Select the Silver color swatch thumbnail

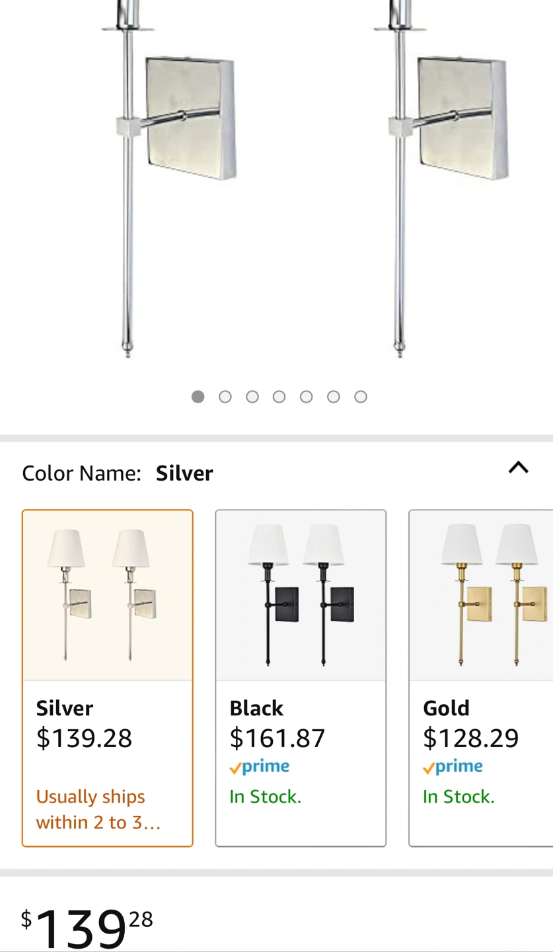pos(108,596)
